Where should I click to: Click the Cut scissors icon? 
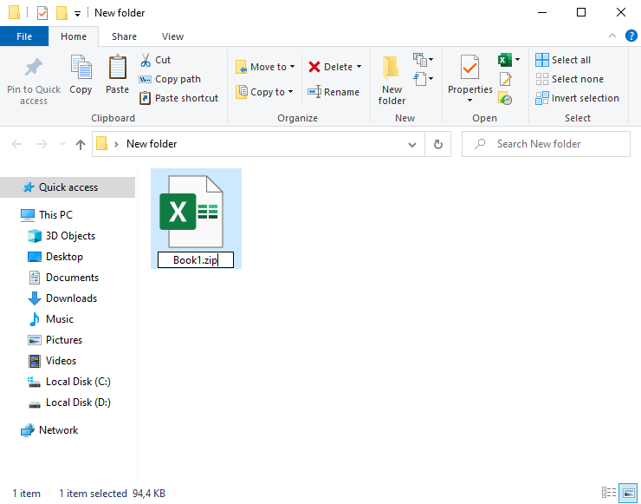pyautogui.click(x=146, y=60)
